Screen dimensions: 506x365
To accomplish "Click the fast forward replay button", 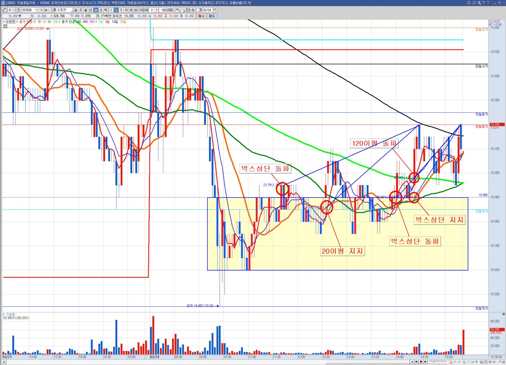I will coord(425,362).
